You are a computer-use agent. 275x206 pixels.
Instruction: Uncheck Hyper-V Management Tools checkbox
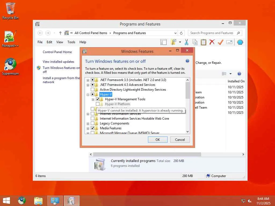[x=98, y=99]
